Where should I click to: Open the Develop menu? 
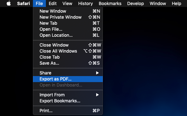point(135,3)
